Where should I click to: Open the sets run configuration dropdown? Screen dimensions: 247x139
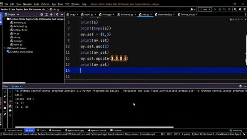click(205, 9)
